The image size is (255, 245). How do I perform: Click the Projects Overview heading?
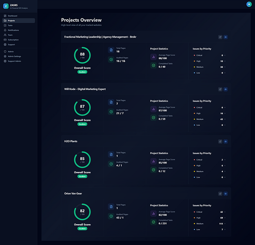coord(81,20)
